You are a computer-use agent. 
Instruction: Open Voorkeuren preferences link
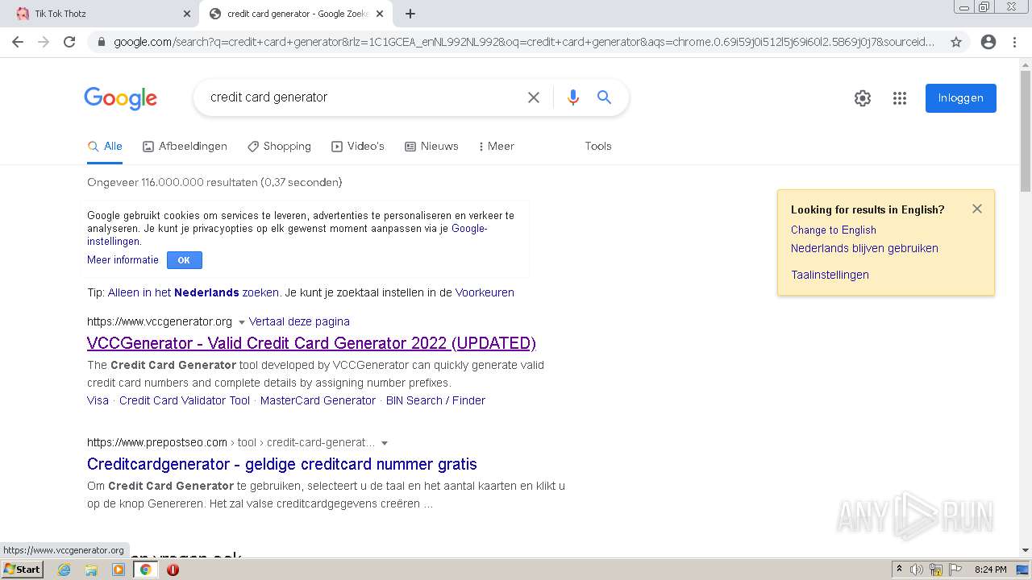pyautogui.click(x=485, y=292)
